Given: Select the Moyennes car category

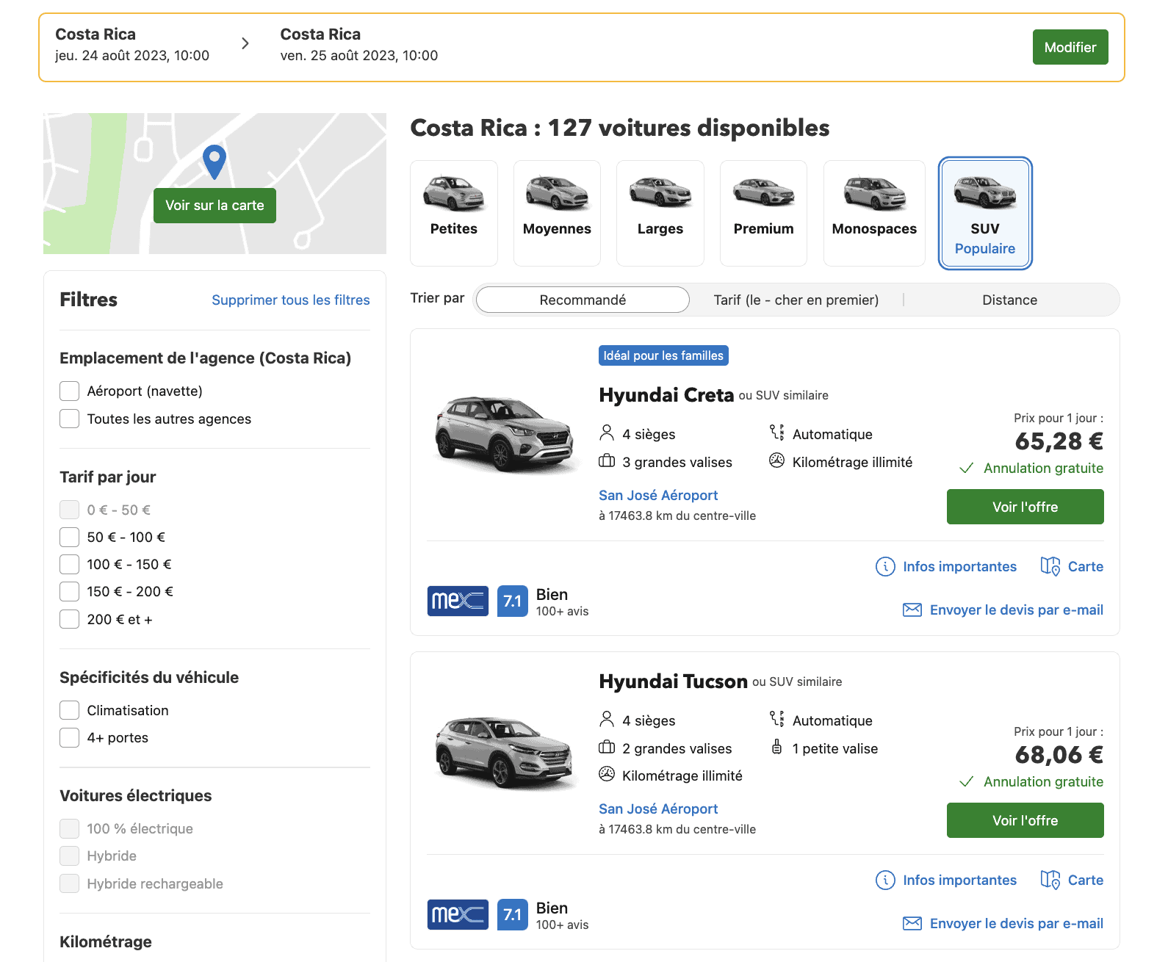Looking at the screenshot, I should 557,213.
